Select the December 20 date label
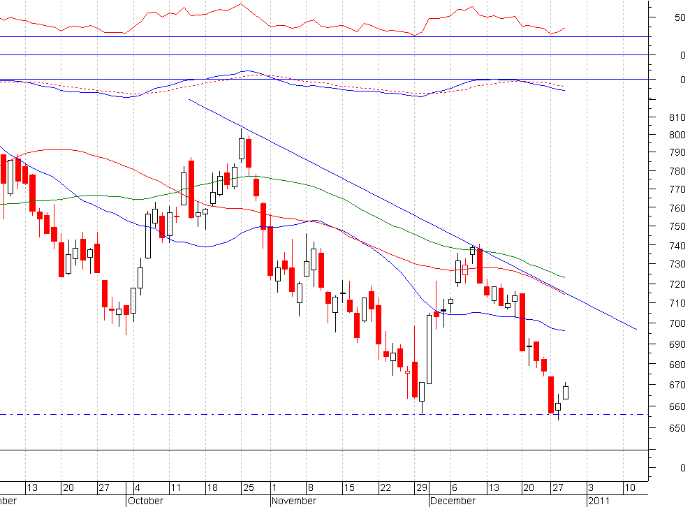This screenshot has height=507, width=690. tap(528, 487)
